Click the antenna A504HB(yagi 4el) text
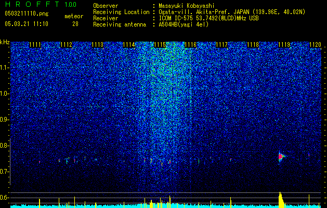 184,24
